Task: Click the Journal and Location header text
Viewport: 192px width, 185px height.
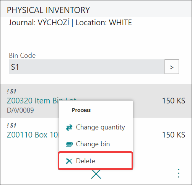Action: point(70,23)
